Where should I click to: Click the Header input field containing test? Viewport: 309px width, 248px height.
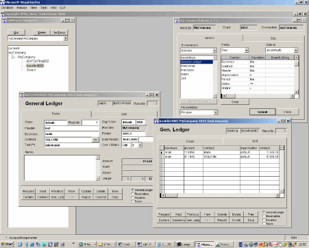71,128
